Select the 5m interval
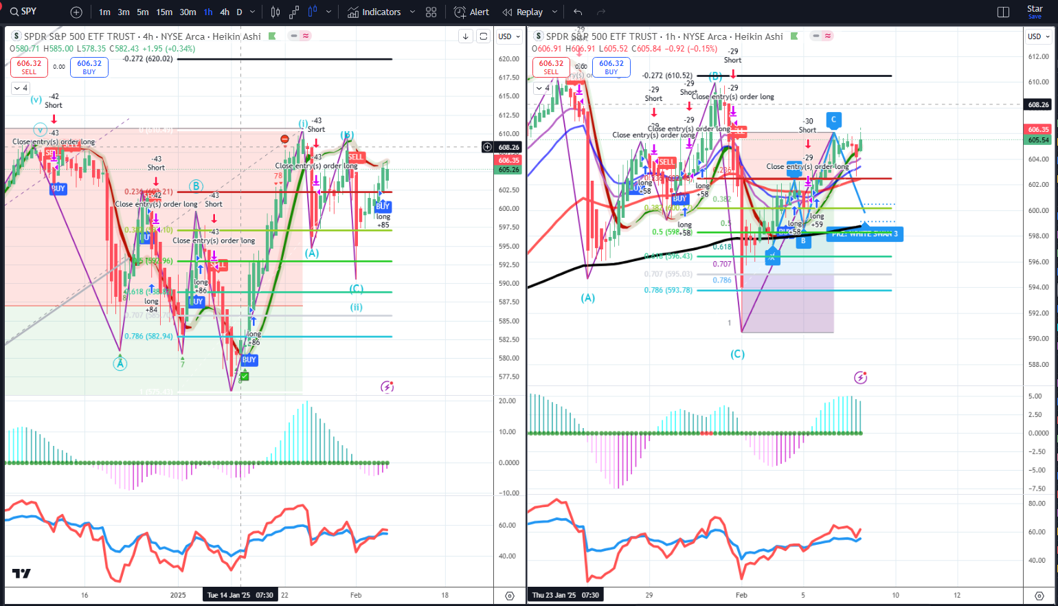 click(x=142, y=12)
